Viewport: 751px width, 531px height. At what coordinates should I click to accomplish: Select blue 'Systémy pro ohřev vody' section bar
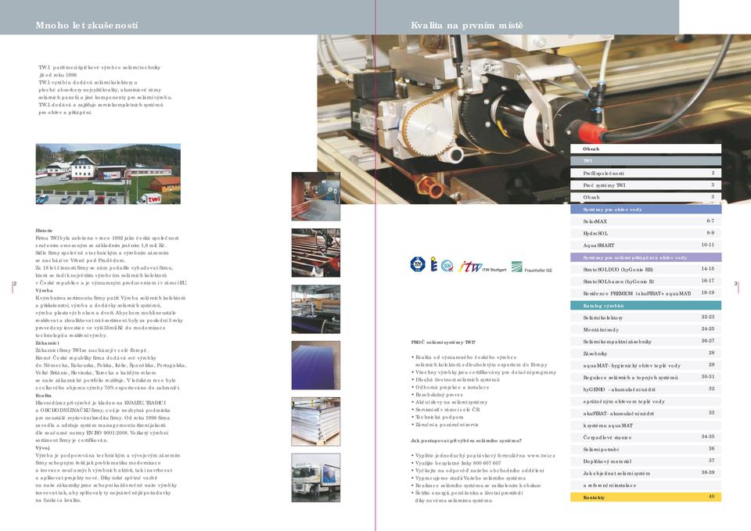(x=645, y=210)
